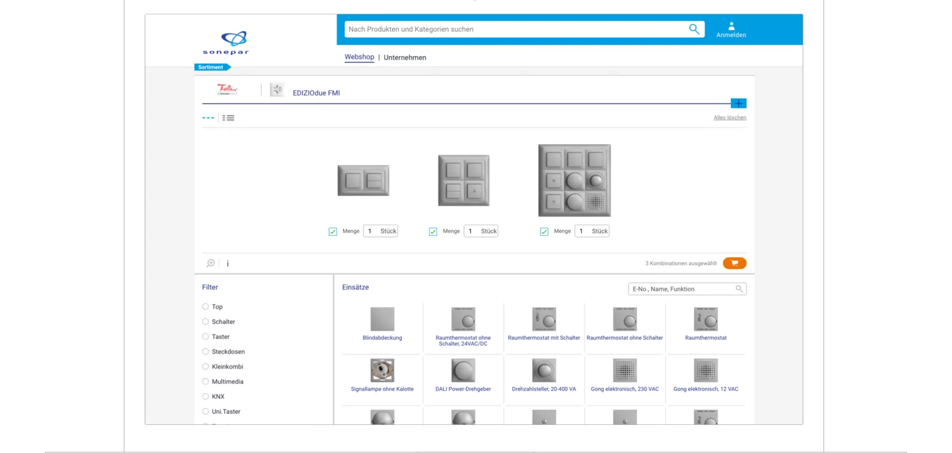The image size is (952, 453).
Task: Open the Anmelden user login icon
Action: [x=731, y=30]
